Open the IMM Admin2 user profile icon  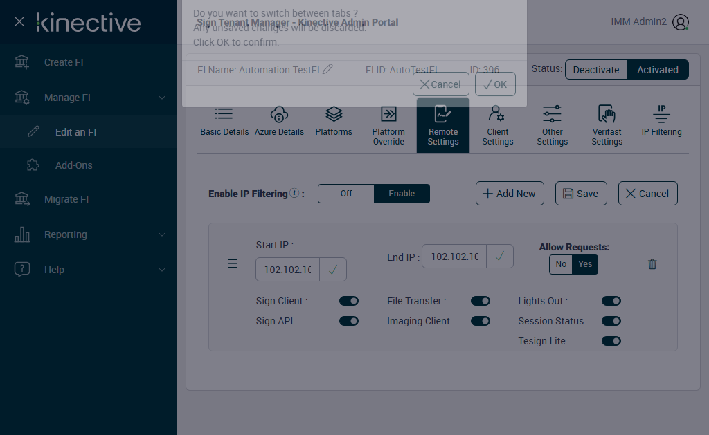(x=680, y=21)
